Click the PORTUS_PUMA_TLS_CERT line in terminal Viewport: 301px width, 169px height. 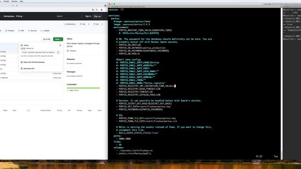tap(146, 121)
